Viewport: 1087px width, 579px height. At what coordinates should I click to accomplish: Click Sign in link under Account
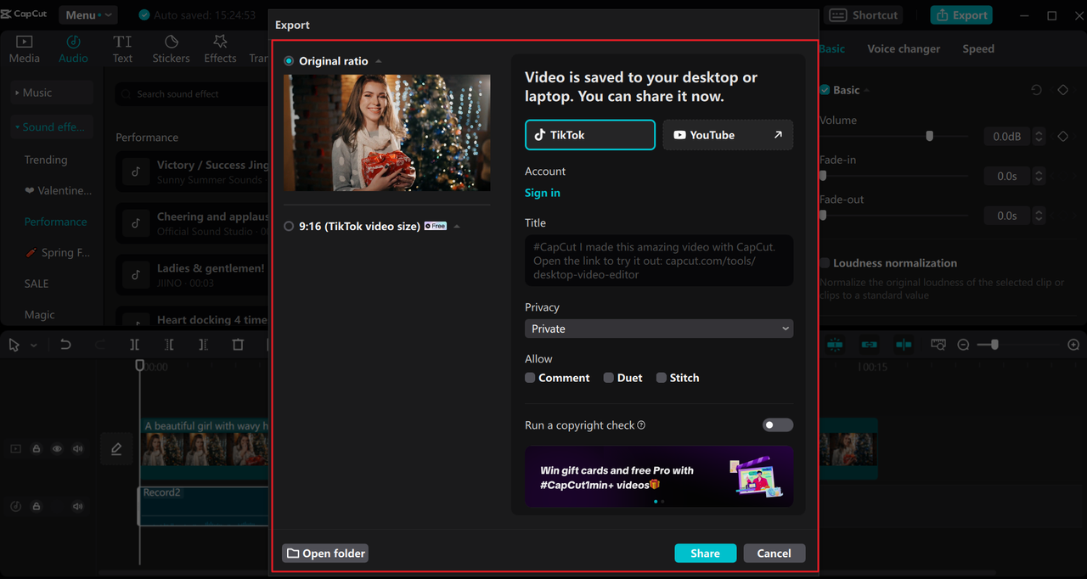coord(543,193)
